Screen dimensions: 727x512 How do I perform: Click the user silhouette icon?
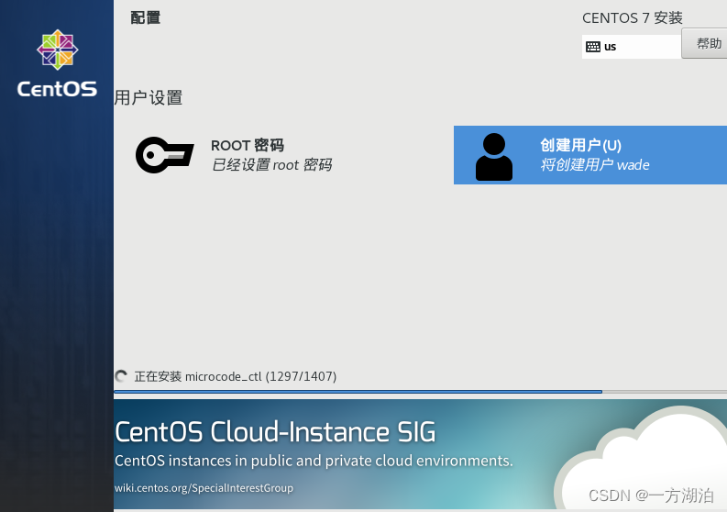[494, 157]
